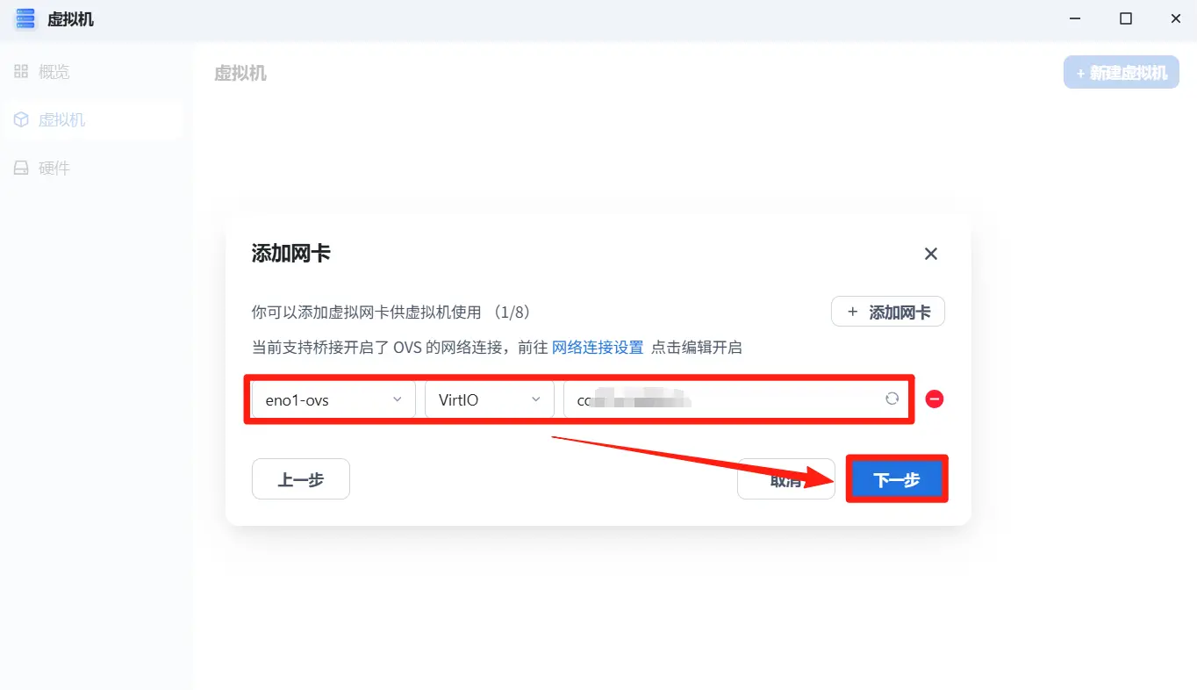Viewport: 1197px width, 690px height.
Task: Maximize the 虚拟机 window
Action: (1125, 19)
